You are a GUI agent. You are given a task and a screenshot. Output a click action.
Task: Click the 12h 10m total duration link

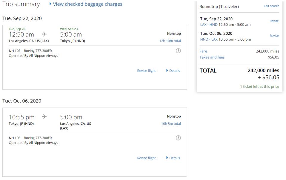[x=170, y=41]
